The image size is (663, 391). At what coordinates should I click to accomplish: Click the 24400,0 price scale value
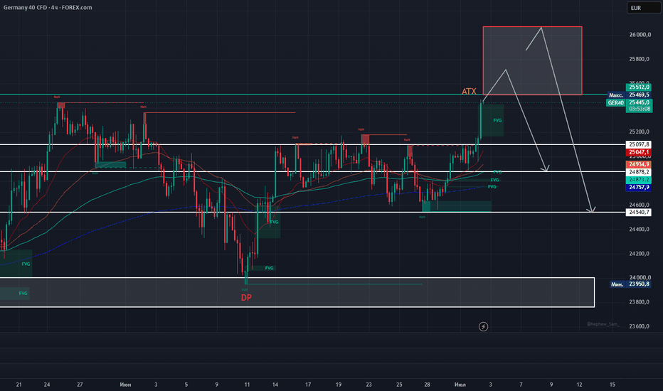(x=639, y=230)
